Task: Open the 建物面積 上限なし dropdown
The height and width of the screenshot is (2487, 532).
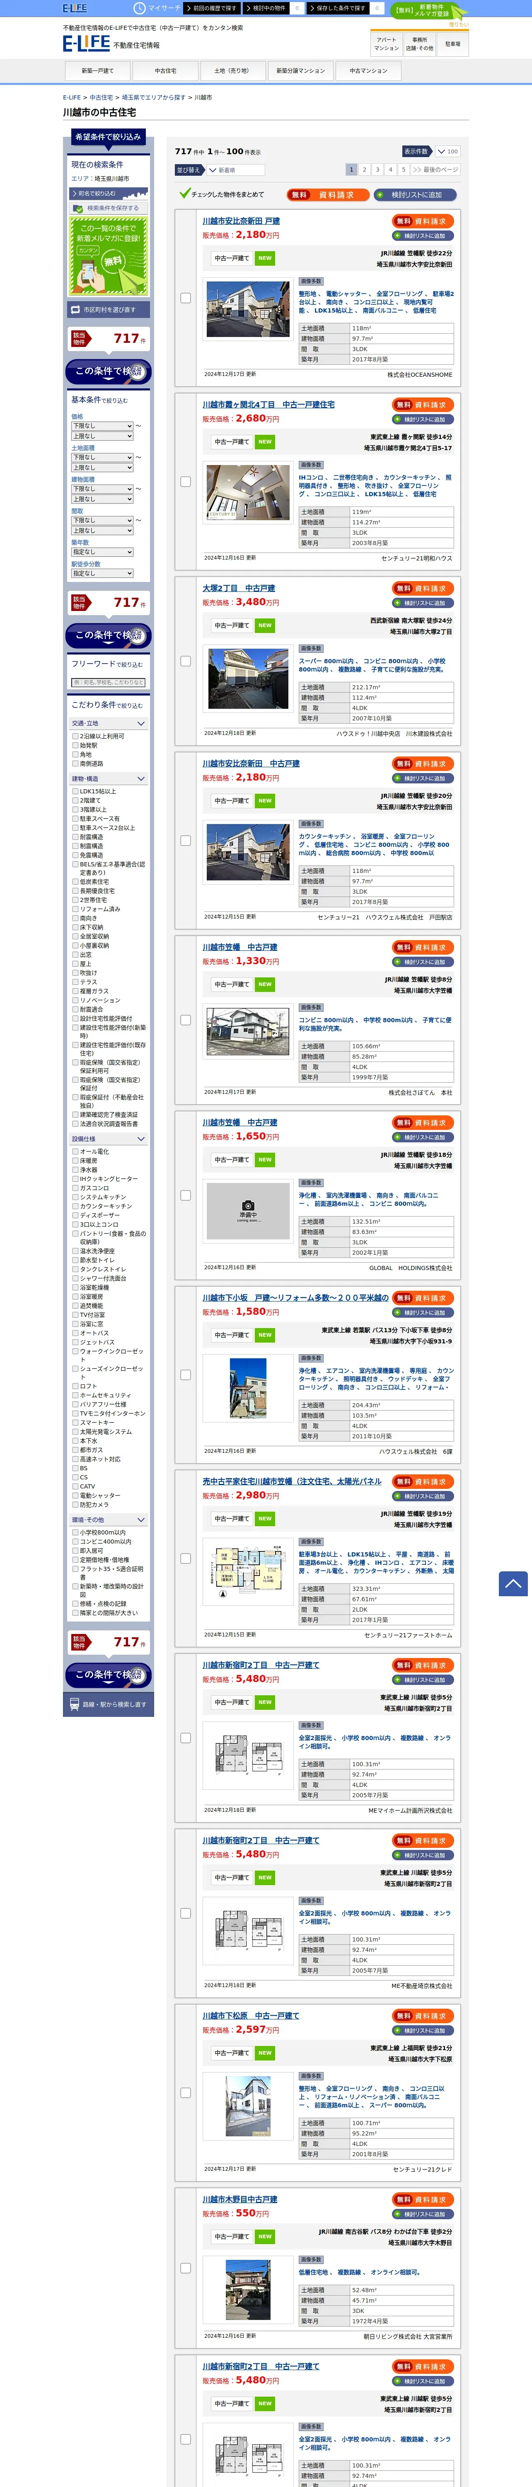Action: [102, 499]
